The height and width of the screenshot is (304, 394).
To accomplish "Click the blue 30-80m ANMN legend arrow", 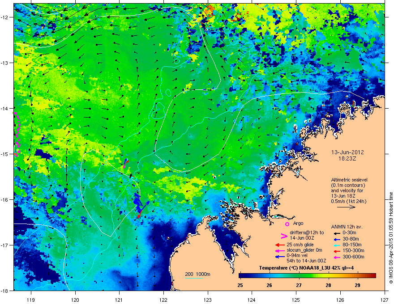I will (x=337, y=239).
